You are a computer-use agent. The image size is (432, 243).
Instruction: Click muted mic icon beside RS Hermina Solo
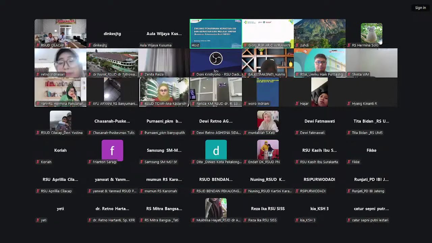click(349, 45)
